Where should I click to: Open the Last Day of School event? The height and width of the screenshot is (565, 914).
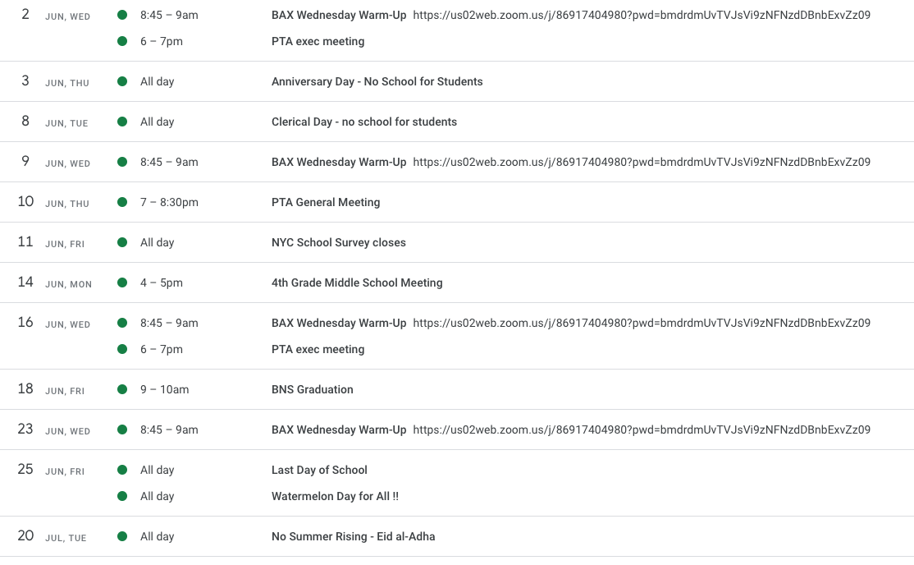pos(319,470)
